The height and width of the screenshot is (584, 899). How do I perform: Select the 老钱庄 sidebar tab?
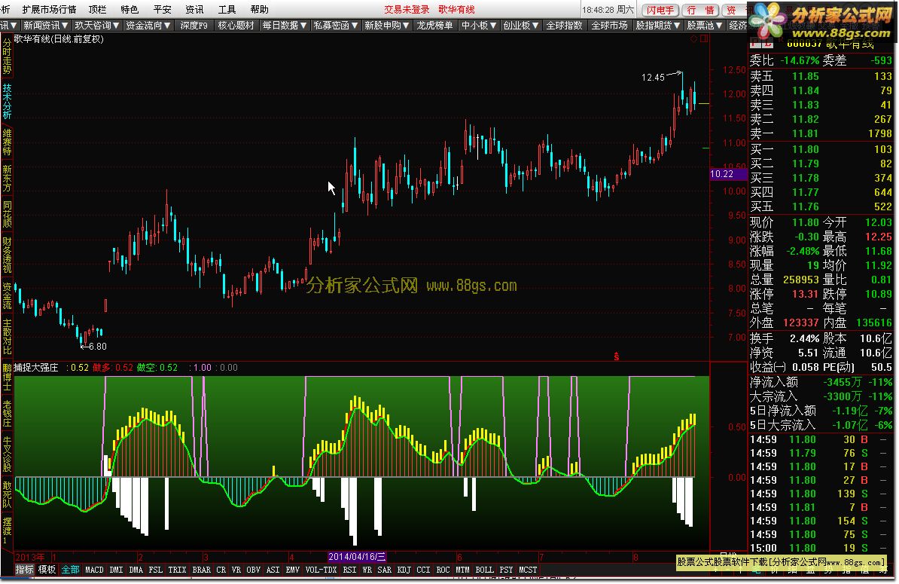point(7,414)
